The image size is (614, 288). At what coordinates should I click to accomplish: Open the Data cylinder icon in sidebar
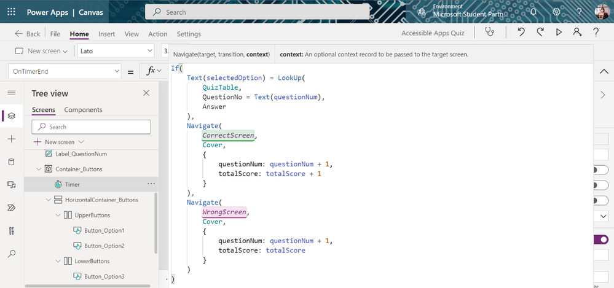tap(11, 162)
